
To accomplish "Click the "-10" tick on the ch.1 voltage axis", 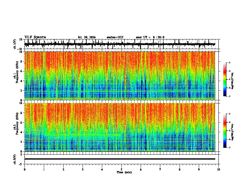I will pyautogui.click(x=20, y=49).
